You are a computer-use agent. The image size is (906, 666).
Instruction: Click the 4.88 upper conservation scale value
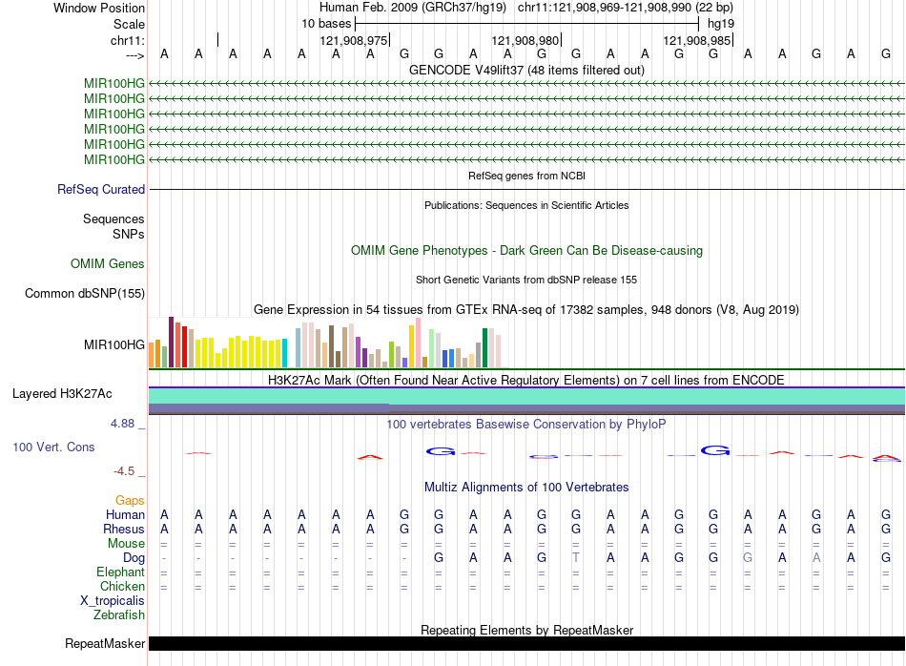coord(122,424)
